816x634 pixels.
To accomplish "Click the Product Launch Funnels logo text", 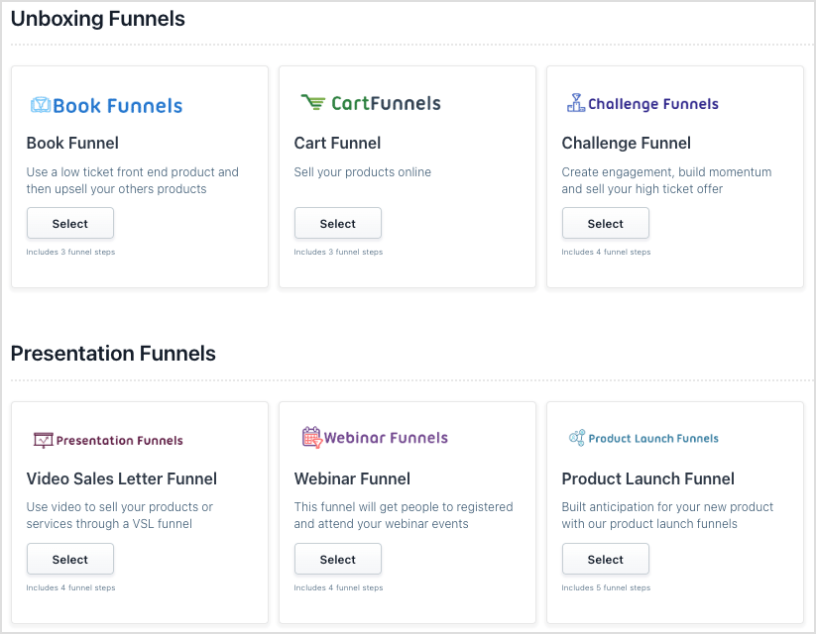I will (653, 439).
